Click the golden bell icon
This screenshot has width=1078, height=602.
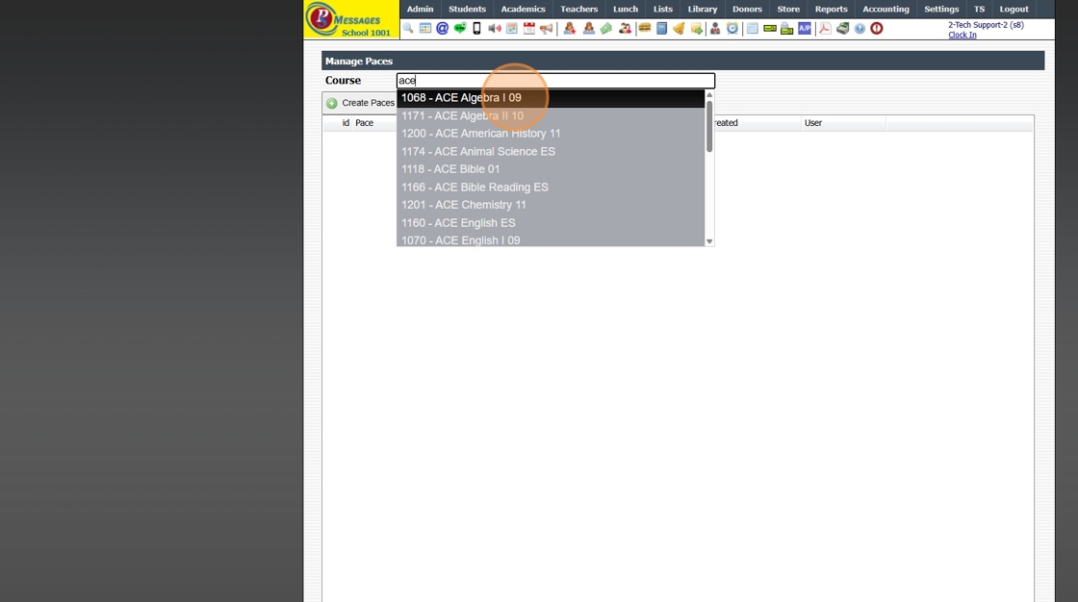[x=679, y=28]
